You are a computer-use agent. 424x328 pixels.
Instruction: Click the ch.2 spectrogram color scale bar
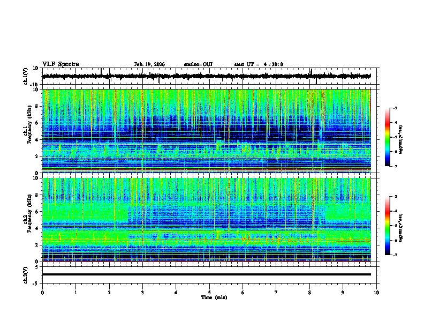tap(388, 226)
